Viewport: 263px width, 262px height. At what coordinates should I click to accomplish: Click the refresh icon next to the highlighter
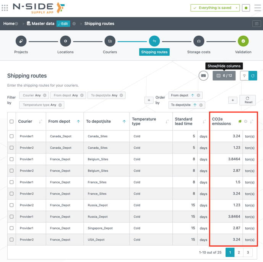tap(253, 76)
